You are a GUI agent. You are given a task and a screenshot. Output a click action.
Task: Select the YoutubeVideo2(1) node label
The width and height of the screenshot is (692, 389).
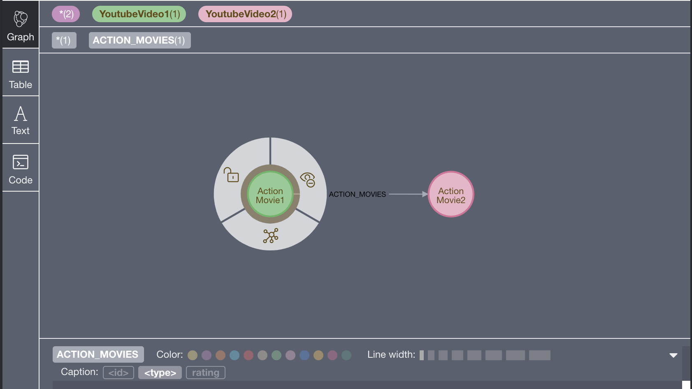[245, 14]
